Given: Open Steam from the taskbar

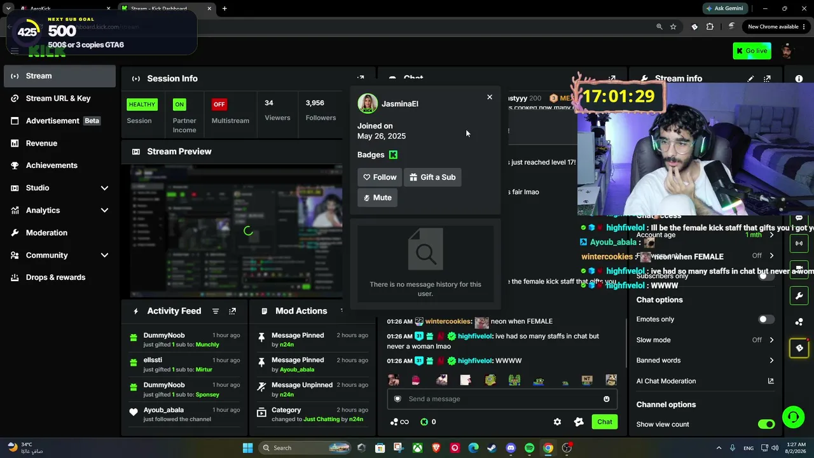Looking at the screenshot, I should click(492, 448).
